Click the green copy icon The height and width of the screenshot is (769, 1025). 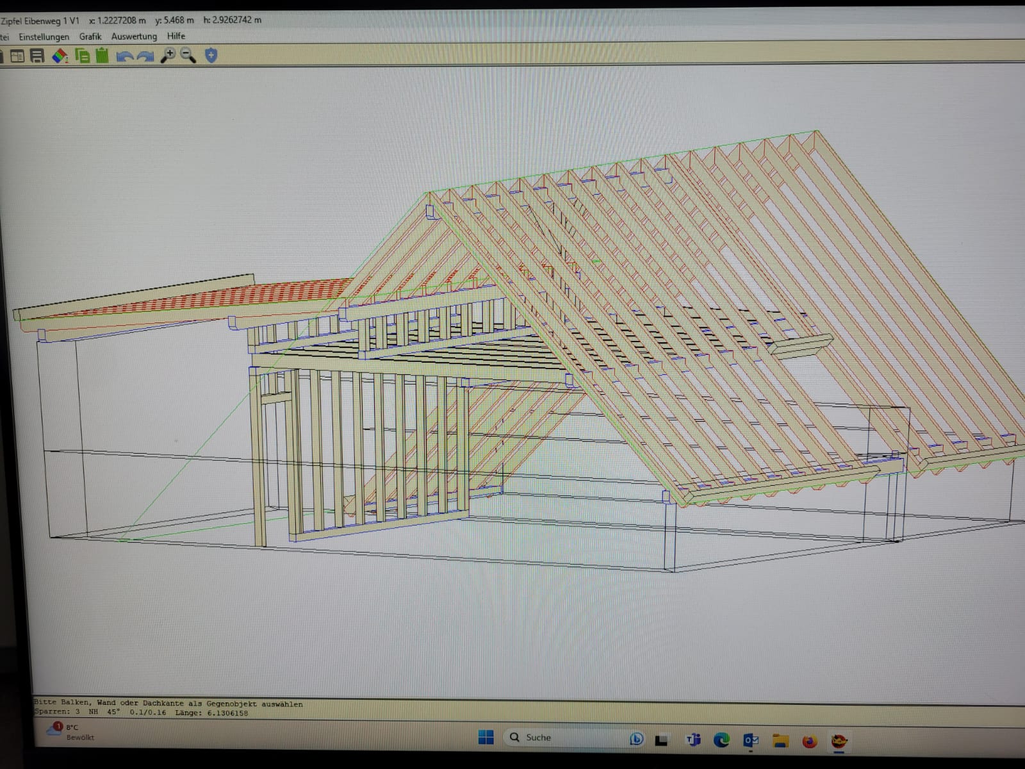[x=82, y=56]
